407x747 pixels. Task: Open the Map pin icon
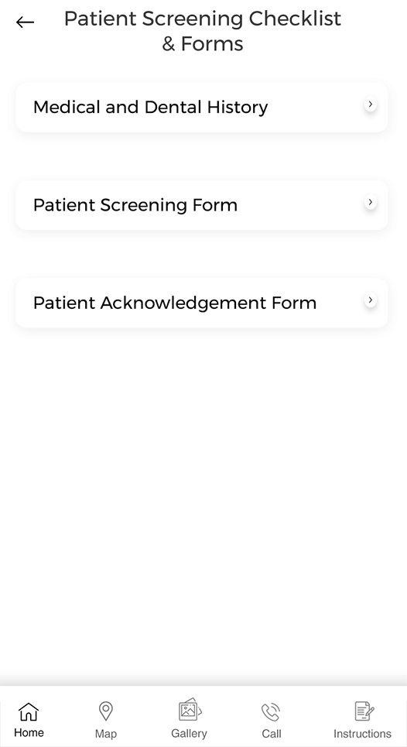click(106, 711)
